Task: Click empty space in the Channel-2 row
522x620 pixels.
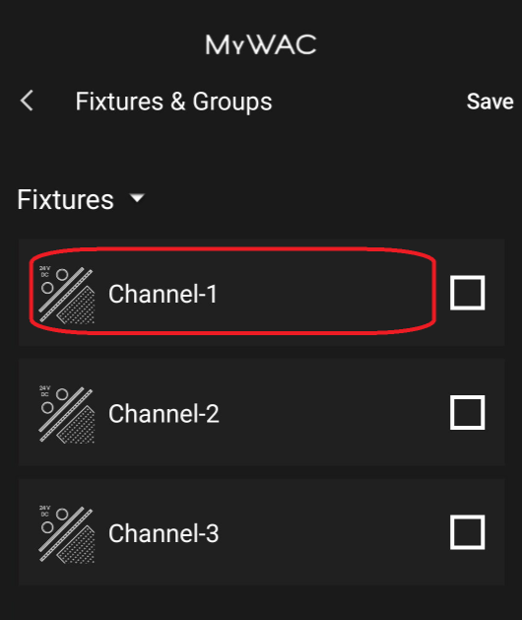Action: click(332, 412)
